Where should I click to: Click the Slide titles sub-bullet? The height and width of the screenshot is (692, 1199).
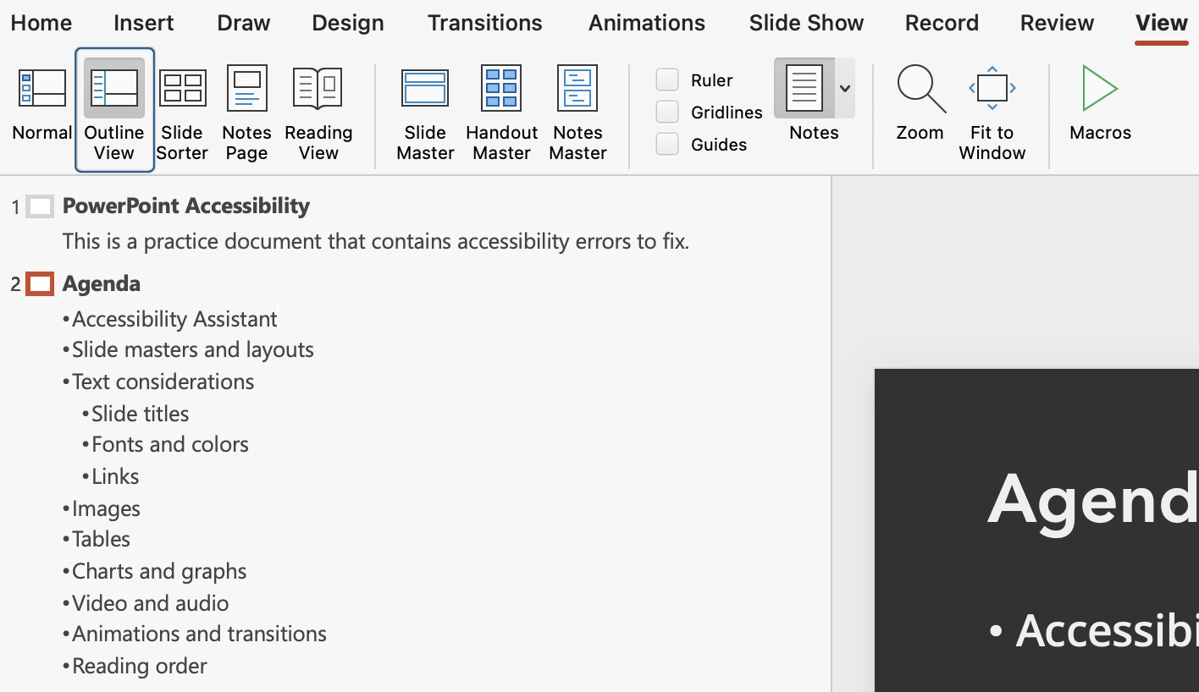140,414
